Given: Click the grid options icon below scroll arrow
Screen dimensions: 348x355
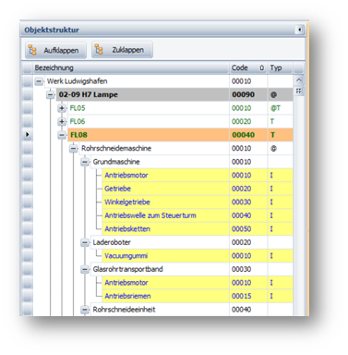Looking at the screenshot, I should [298, 91].
